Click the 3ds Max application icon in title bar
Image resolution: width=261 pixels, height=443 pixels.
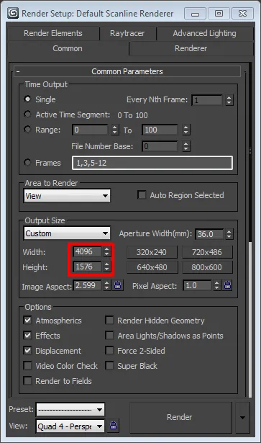click(x=13, y=13)
